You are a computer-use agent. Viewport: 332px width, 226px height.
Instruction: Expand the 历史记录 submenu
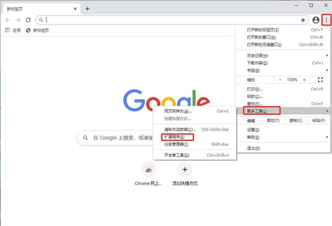283,55
